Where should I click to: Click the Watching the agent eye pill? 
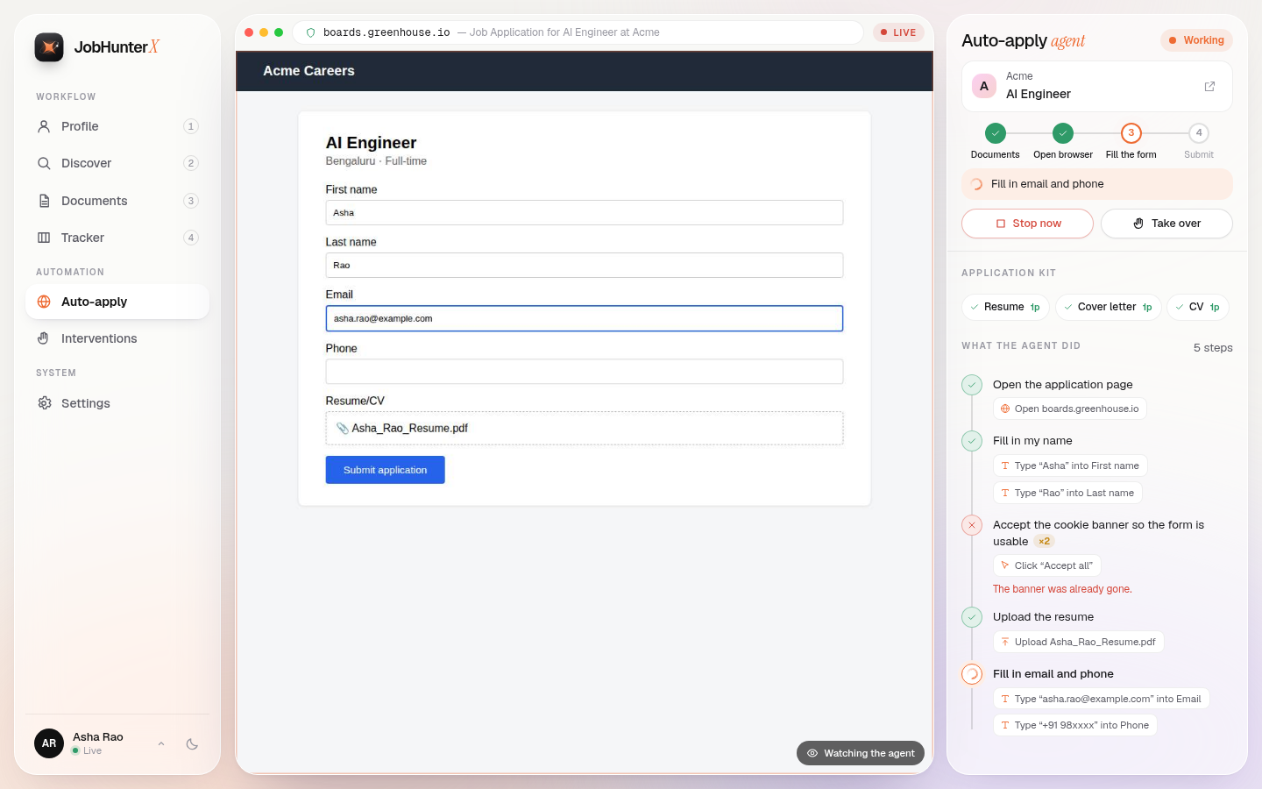(x=861, y=753)
